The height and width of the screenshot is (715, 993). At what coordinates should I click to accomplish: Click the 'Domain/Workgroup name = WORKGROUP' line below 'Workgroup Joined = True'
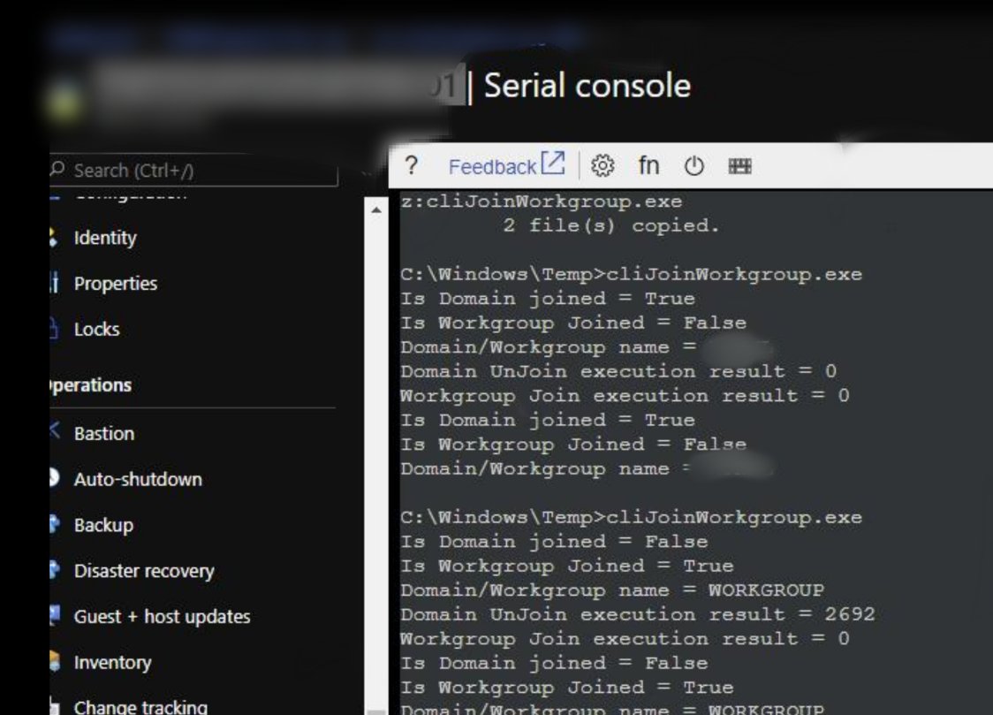pos(611,590)
